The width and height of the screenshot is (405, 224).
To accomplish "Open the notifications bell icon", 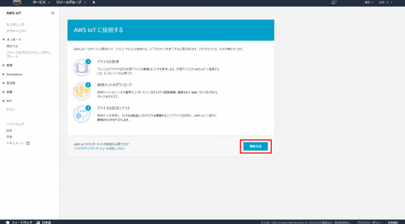I will point(333,2).
